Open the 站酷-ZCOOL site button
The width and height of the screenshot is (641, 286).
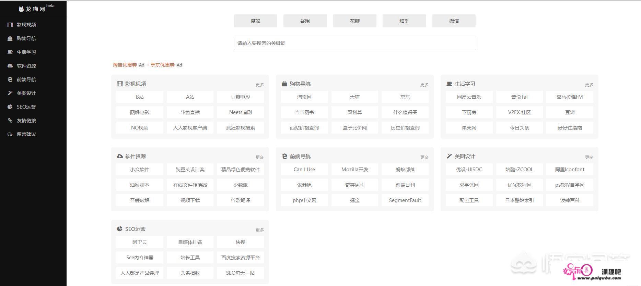coord(520,170)
